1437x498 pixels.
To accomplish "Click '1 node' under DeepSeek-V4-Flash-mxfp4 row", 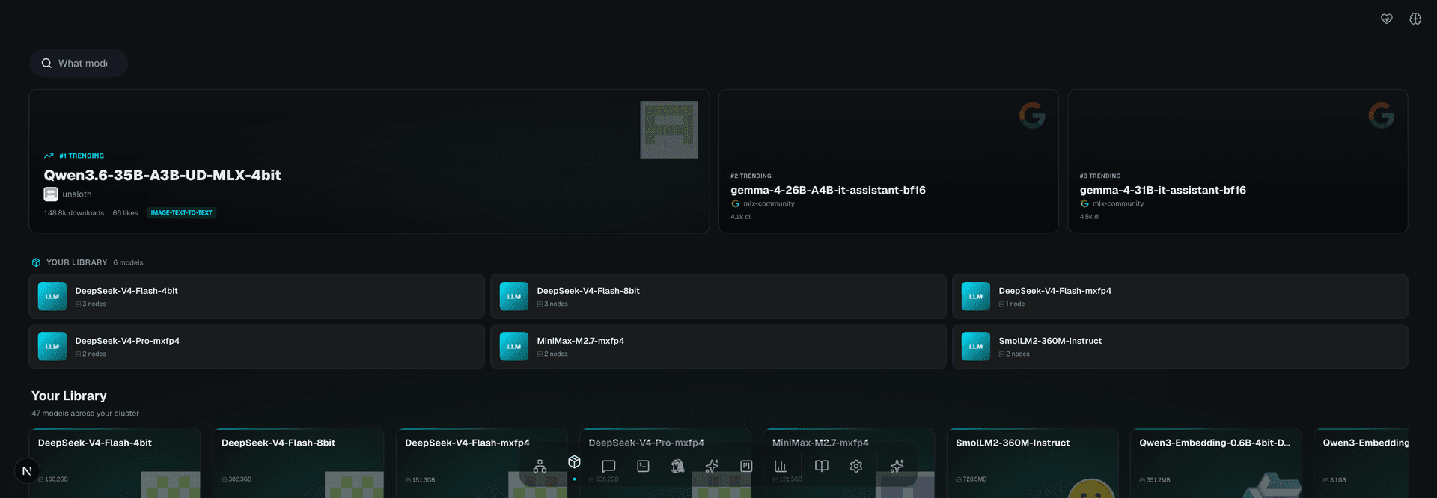I will (x=1015, y=304).
